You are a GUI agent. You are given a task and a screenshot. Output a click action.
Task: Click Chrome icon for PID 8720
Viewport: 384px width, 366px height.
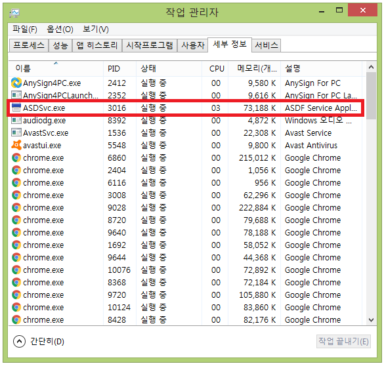point(16,220)
